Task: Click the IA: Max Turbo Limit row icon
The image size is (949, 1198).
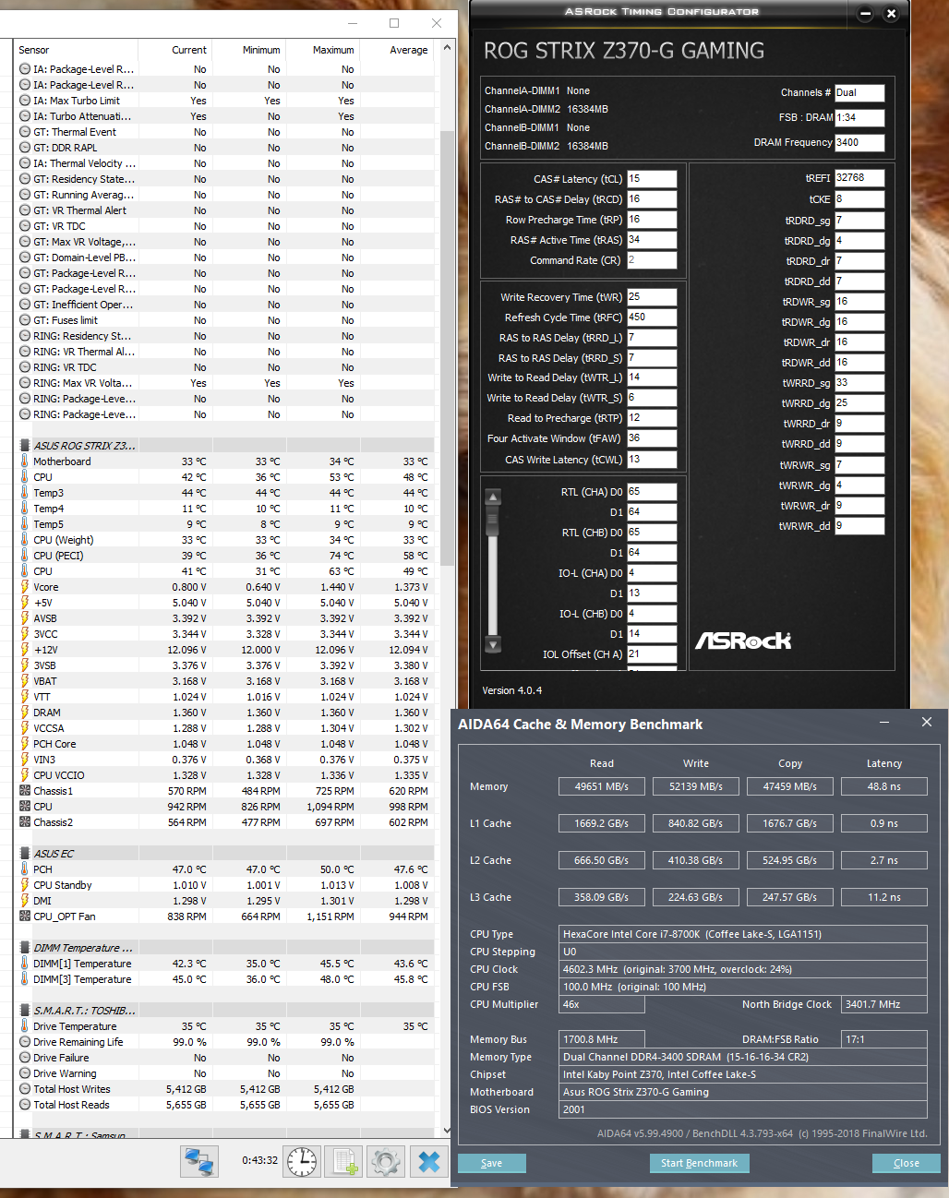Action: coord(25,101)
